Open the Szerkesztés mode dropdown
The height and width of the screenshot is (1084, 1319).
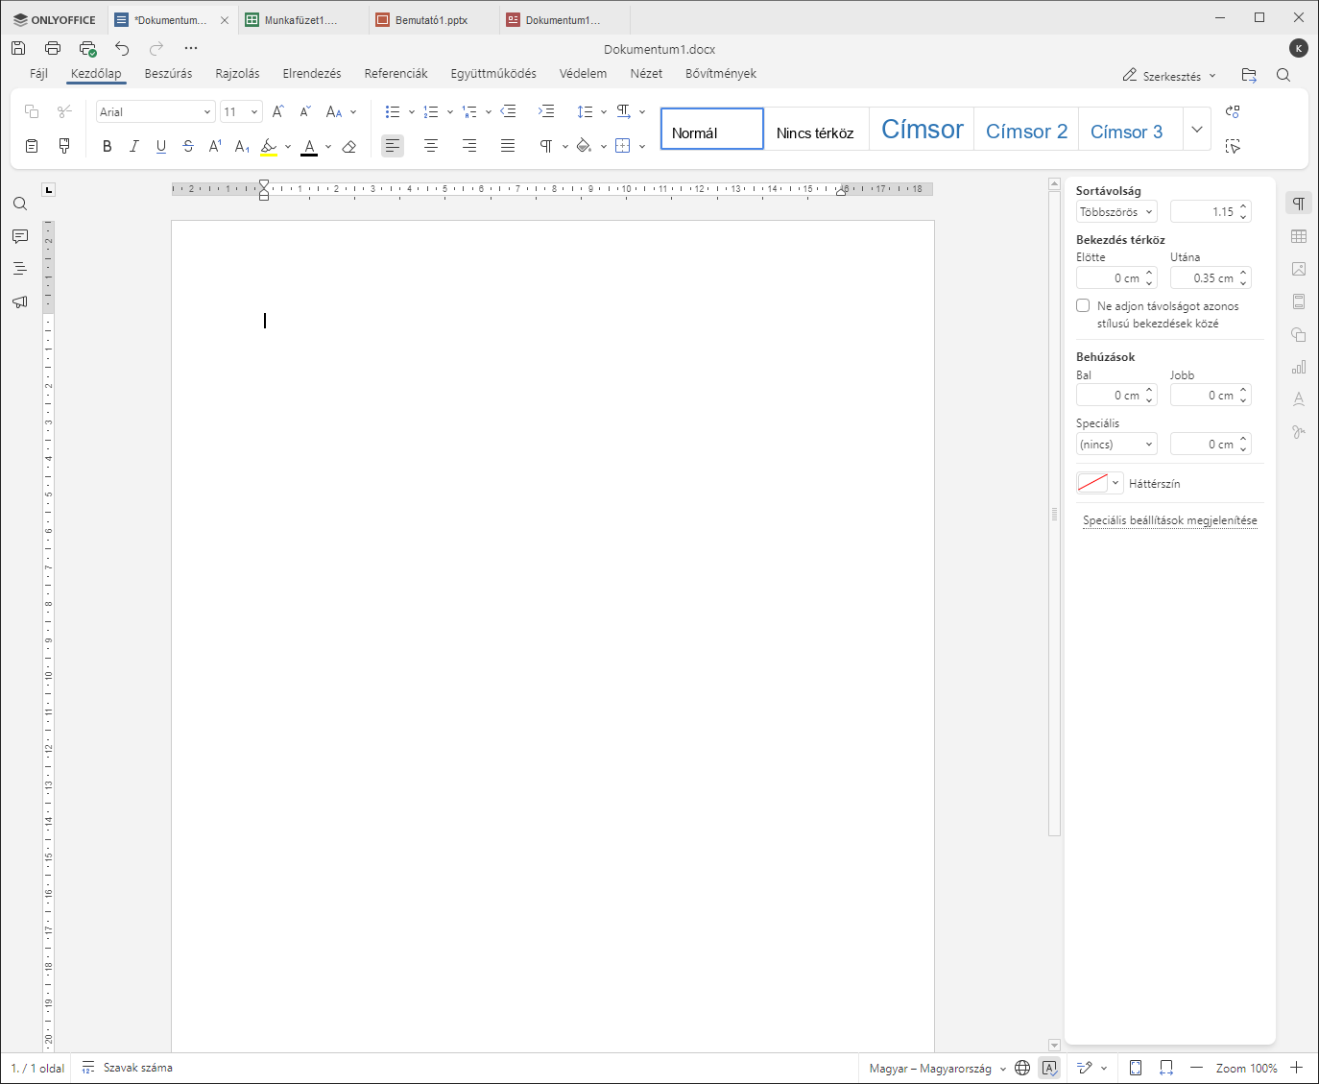coord(1169,75)
